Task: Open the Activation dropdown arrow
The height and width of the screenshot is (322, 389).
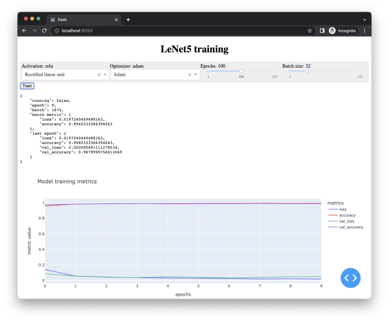Action: pyautogui.click(x=106, y=75)
